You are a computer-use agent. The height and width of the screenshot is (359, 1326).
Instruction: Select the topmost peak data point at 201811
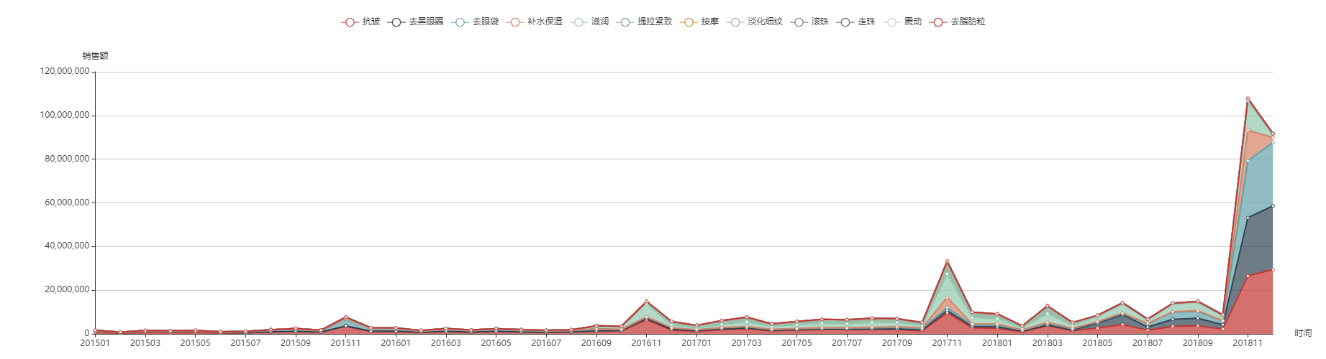point(1248,98)
